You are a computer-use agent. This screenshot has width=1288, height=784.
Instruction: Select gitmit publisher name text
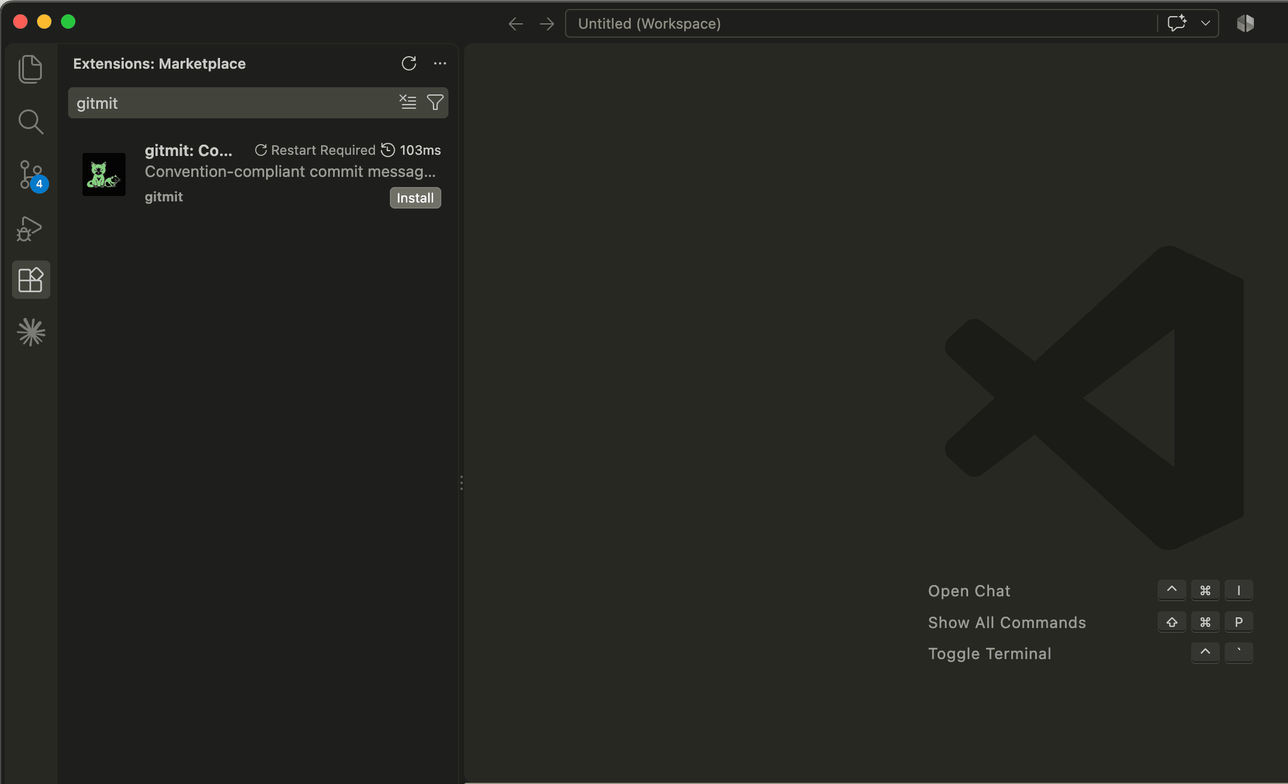tap(164, 197)
